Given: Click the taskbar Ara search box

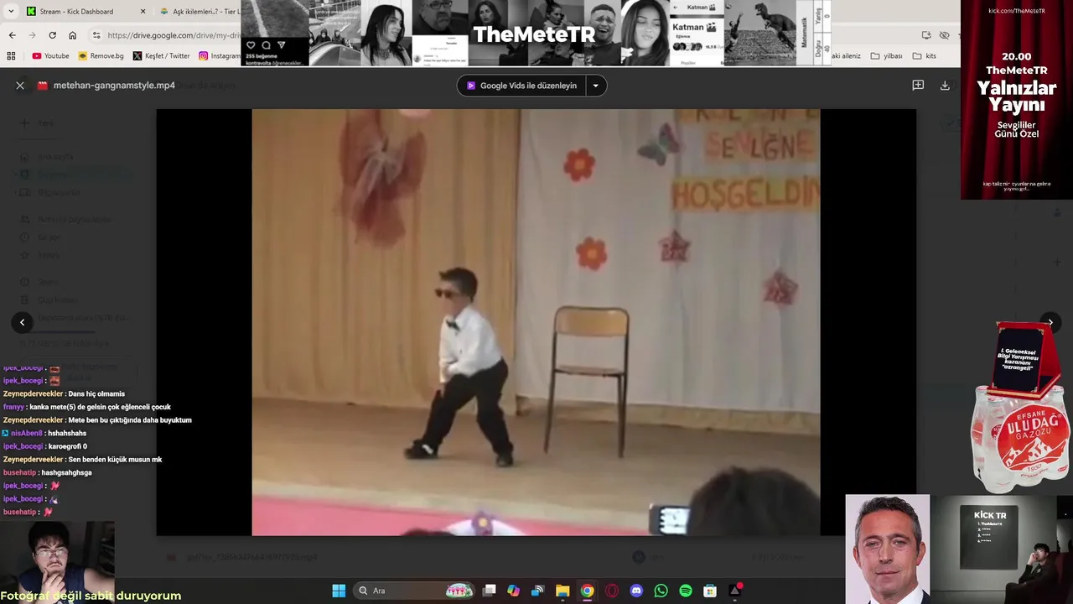Looking at the screenshot, I should click(415, 591).
